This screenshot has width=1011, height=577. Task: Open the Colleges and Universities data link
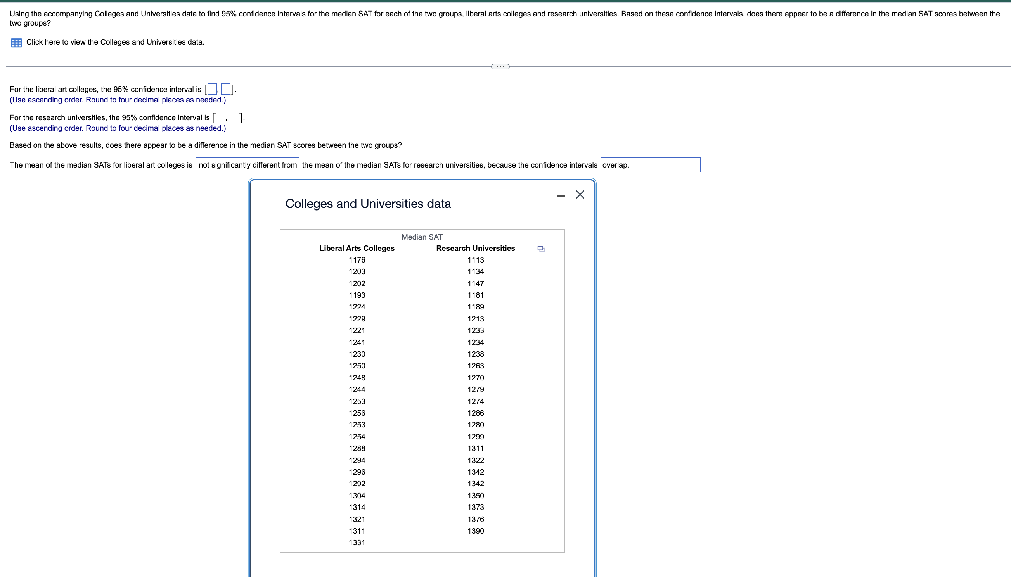click(115, 42)
